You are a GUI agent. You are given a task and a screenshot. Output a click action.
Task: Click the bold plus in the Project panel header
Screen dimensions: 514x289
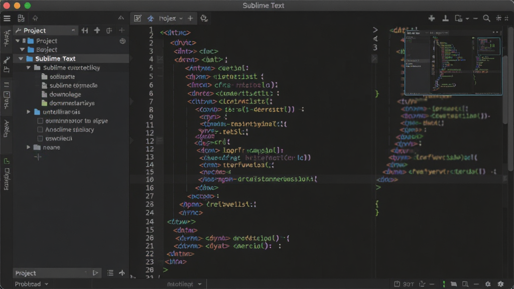[97, 31]
